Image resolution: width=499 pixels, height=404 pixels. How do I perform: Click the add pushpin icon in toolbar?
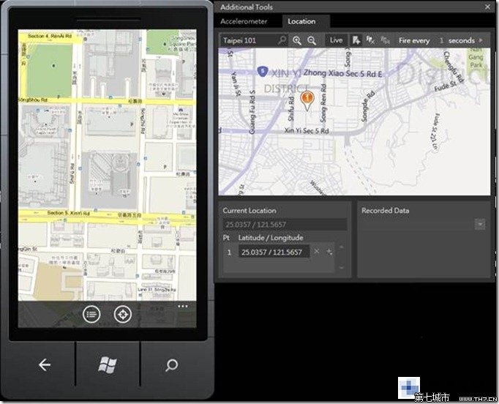356,41
